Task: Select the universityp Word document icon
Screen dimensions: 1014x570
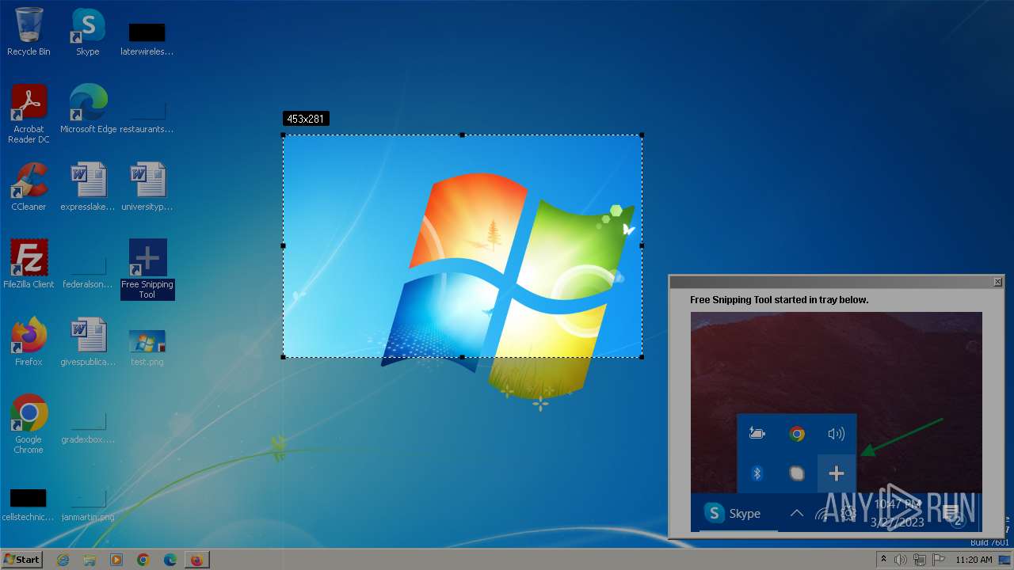Action: (147, 187)
